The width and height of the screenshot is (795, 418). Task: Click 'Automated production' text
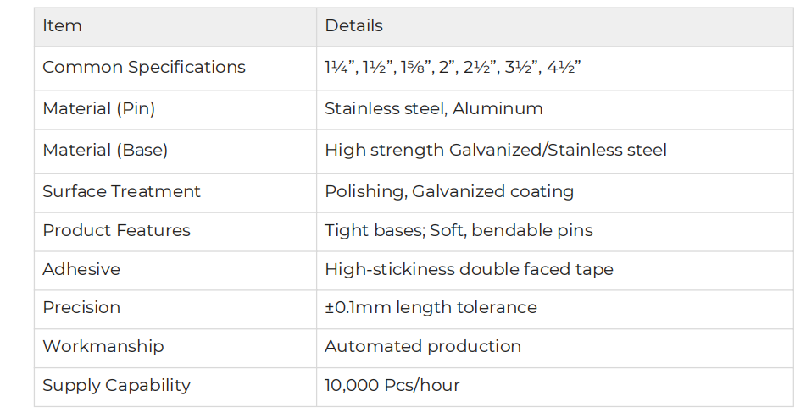pos(423,347)
